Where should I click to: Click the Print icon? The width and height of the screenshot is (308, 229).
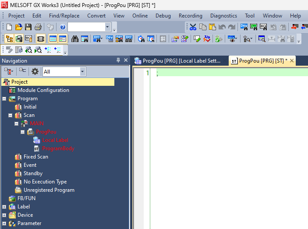38,27
